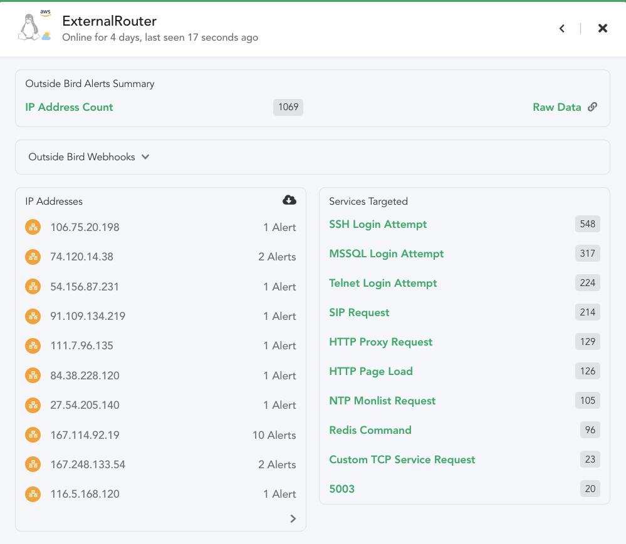This screenshot has width=626, height=544.
Task: Close the ExternalRouter details panel
Action: [x=602, y=28]
